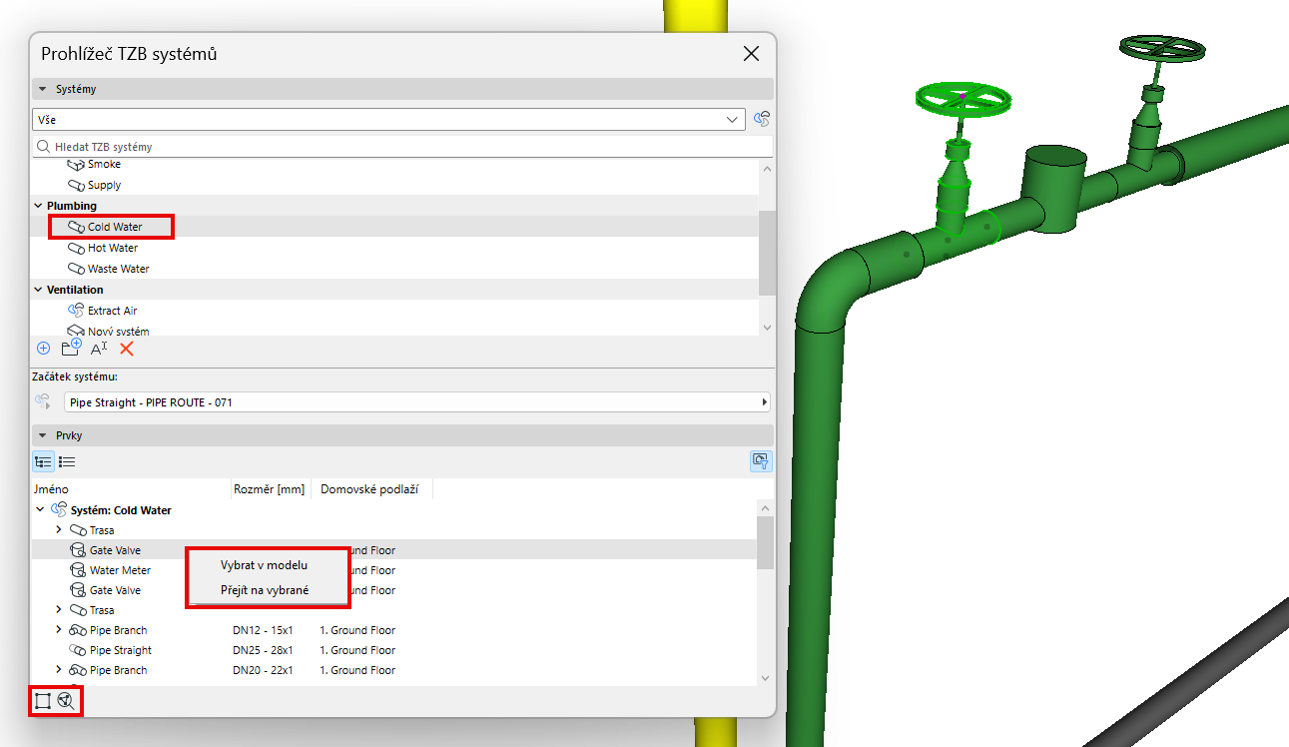The image size is (1289, 747).
Task: Sort by the Domovské podlaží column header
Action: [371, 489]
